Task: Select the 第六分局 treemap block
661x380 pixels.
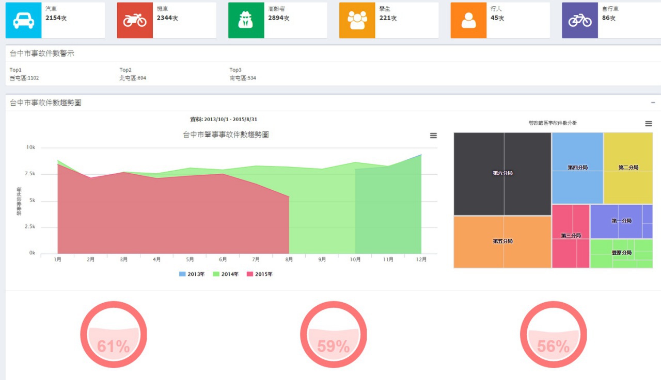Action: click(x=502, y=173)
